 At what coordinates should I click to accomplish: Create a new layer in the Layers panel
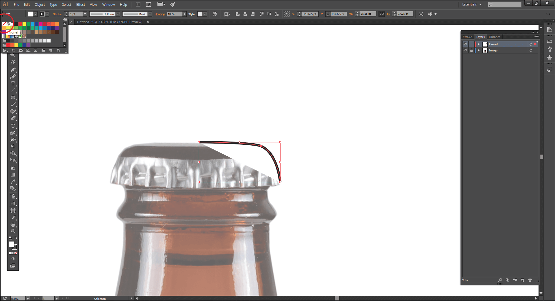click(x=522, y=280)
